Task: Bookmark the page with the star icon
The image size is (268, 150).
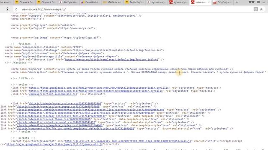Action: pyautogui.click(x=261, y=9)
